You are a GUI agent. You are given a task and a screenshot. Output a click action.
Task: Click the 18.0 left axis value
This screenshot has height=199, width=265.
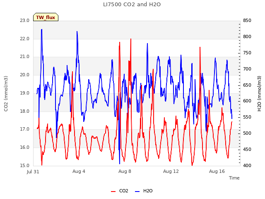tap(25, 111)
